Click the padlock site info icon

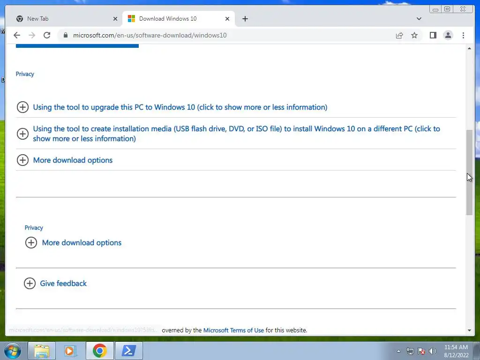65,35
